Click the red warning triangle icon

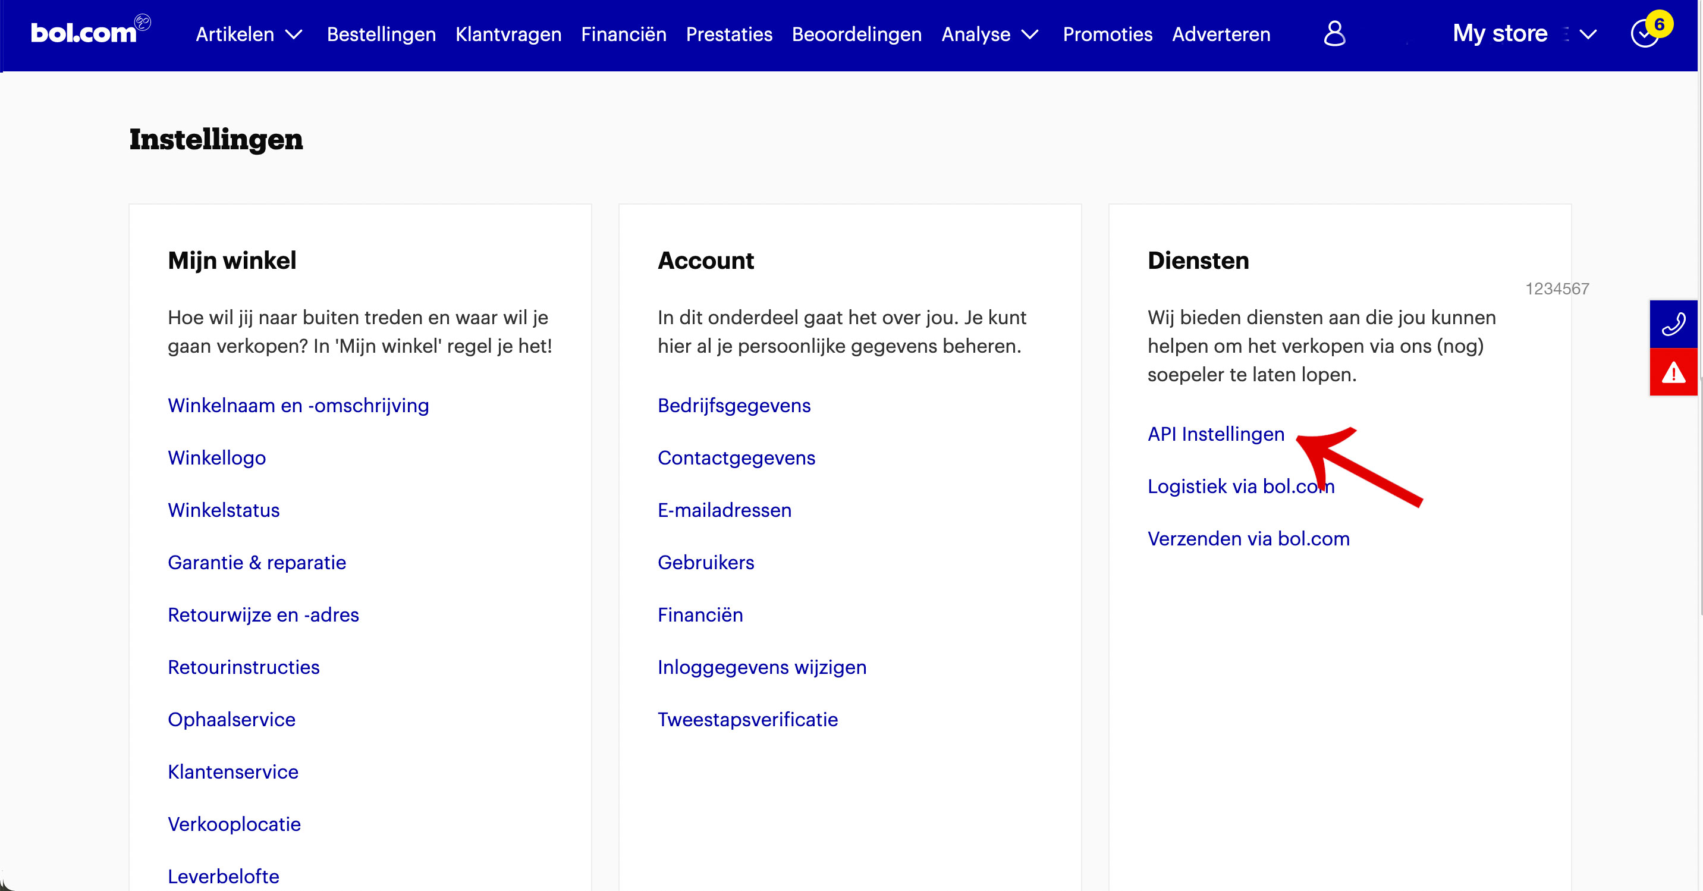click(x=1673, y=372)
